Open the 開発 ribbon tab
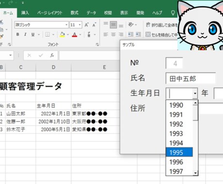This screenshot has width=223, height=184. click(x=140, y=13)
